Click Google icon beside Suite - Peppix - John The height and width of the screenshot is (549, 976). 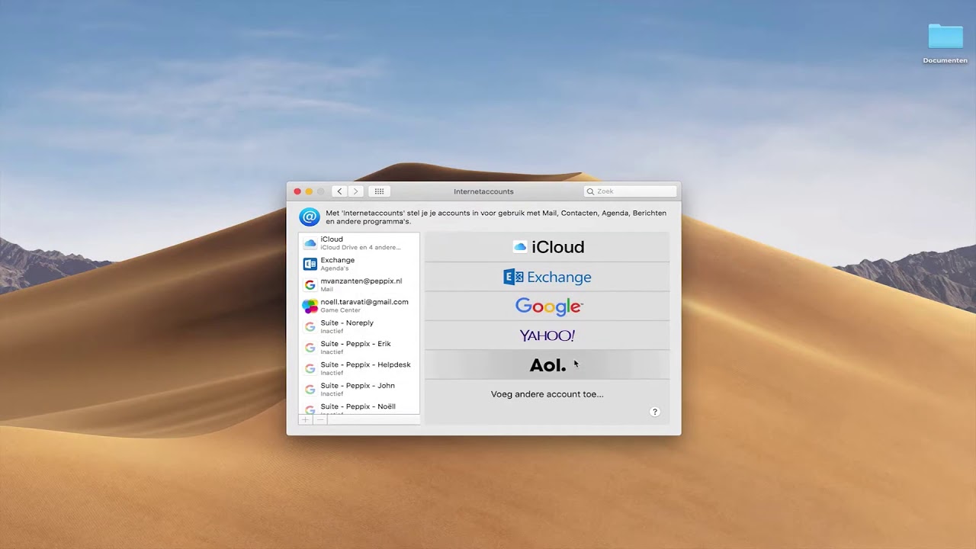tap(310, 390)
